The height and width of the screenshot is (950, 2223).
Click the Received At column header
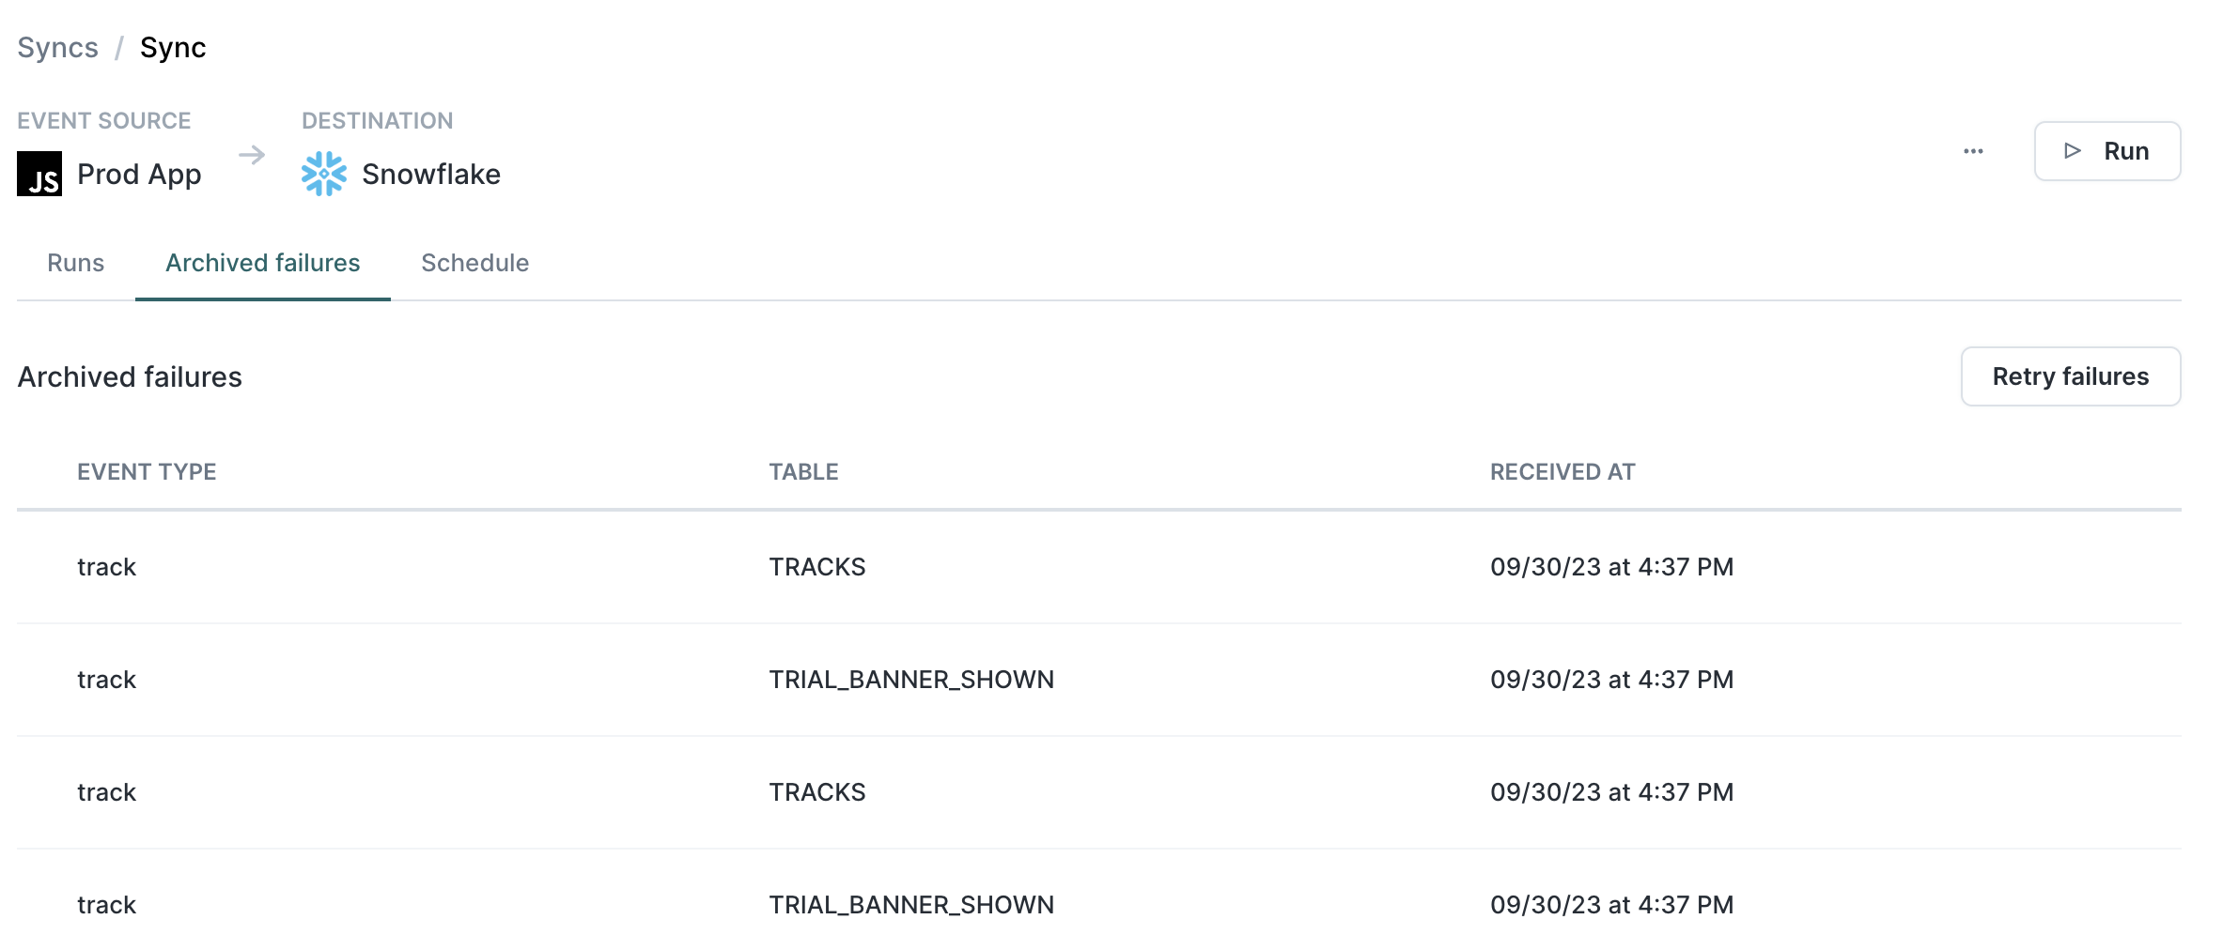1562,472
